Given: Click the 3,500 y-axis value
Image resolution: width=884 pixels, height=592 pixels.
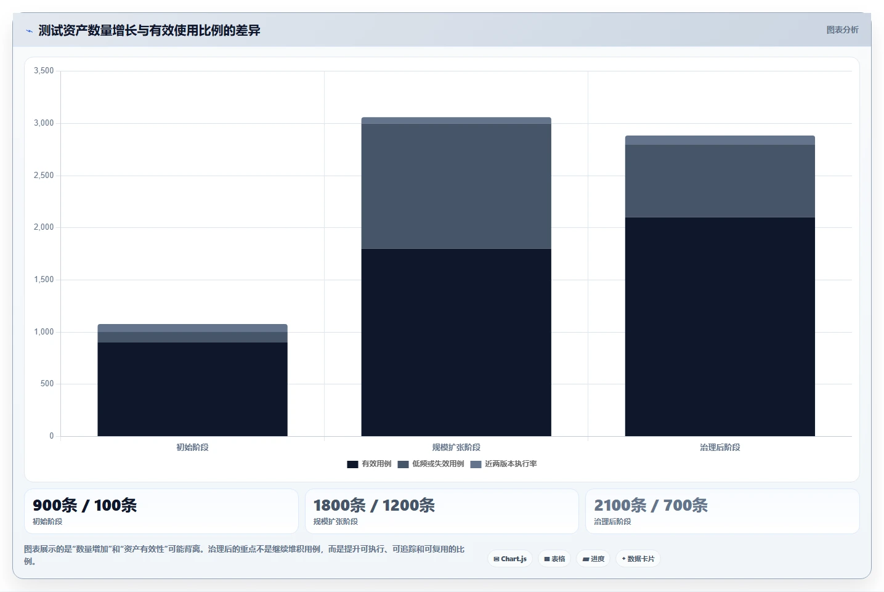Looking at the screenshot, I should (44, 71).
